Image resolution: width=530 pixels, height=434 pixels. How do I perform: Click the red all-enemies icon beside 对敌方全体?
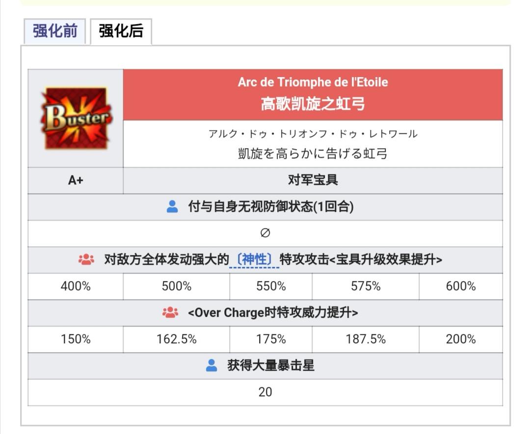[x=86, y=259]
